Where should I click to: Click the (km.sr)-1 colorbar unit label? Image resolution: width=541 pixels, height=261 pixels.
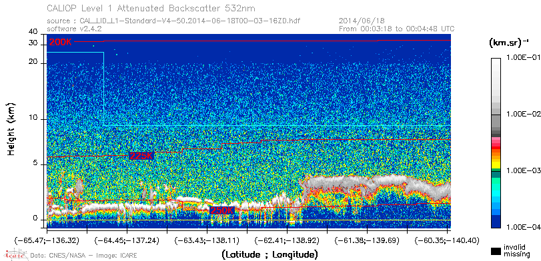point(508,43)
